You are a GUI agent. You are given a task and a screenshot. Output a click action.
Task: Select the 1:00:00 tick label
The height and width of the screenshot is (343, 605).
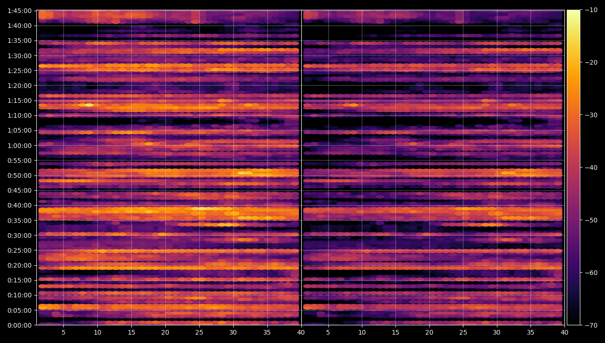point(20,145)
